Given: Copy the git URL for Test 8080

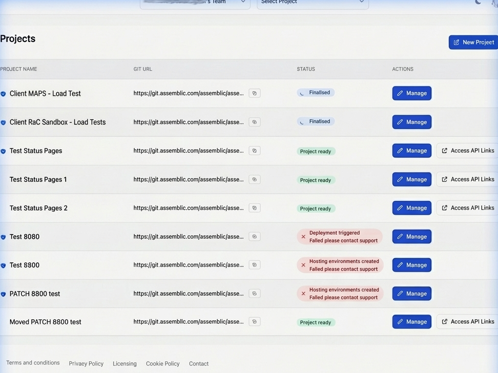Looking at the screenshot, I should click(x=254, y=236).
